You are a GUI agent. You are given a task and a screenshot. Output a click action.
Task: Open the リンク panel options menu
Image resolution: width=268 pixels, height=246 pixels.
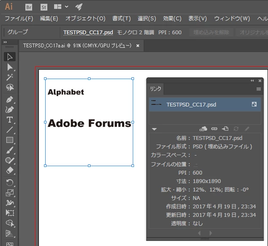(x=259, y=89)
